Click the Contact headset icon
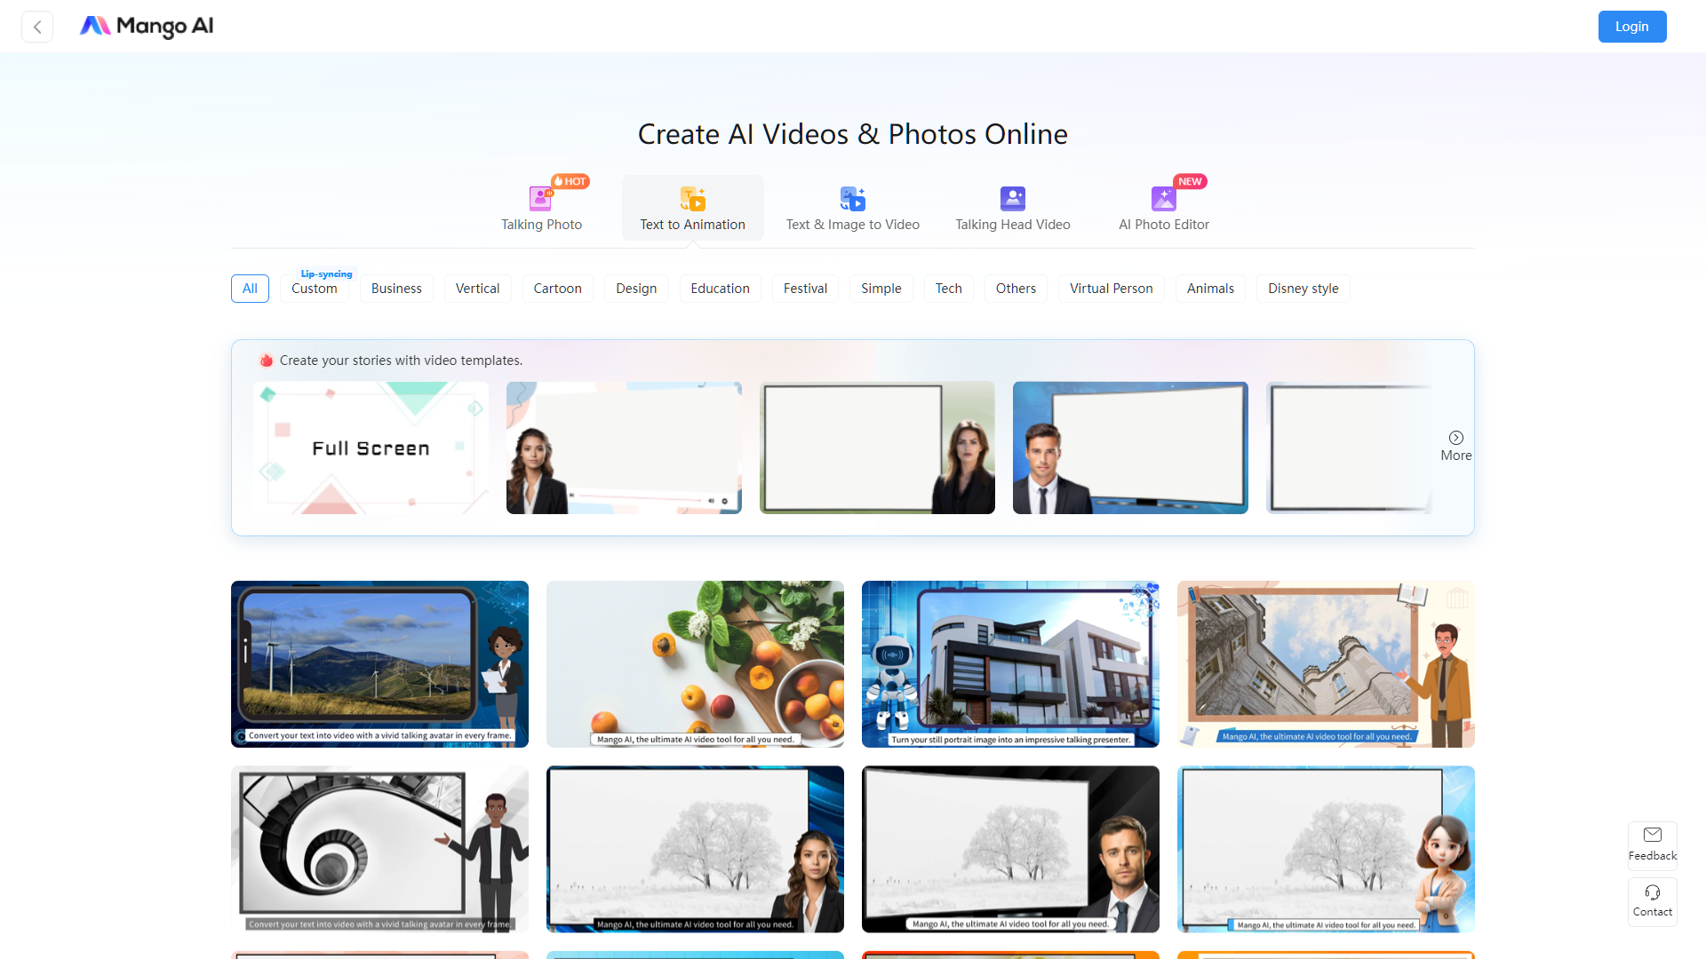 1652,892
